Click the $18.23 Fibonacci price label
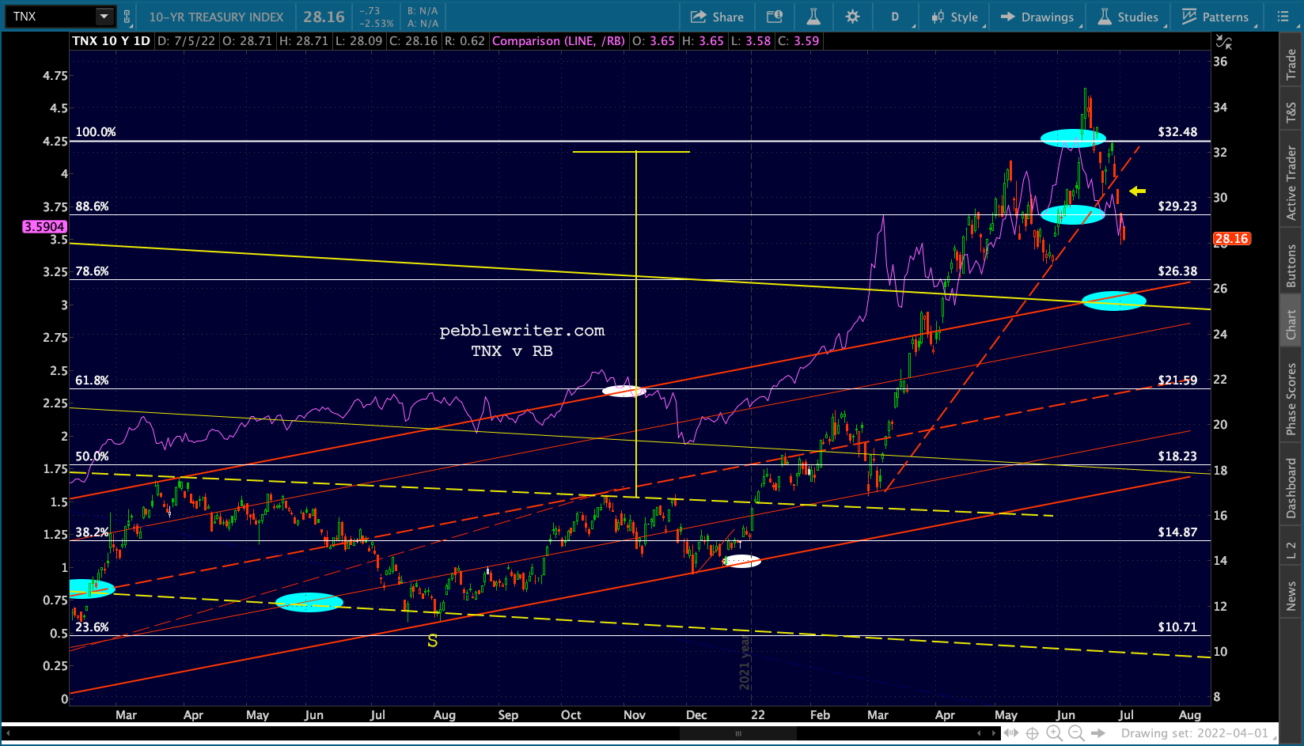The image size is (1304, 746). (1177, 456)
